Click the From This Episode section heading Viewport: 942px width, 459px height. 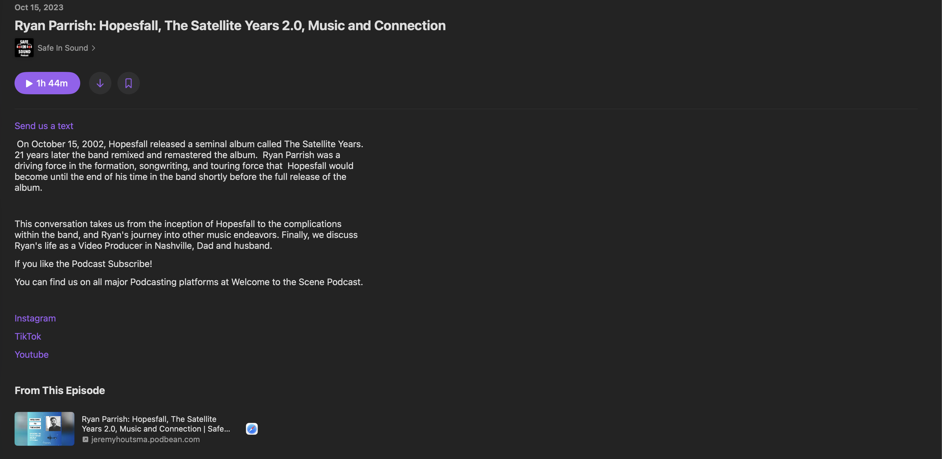click(60, 390)
